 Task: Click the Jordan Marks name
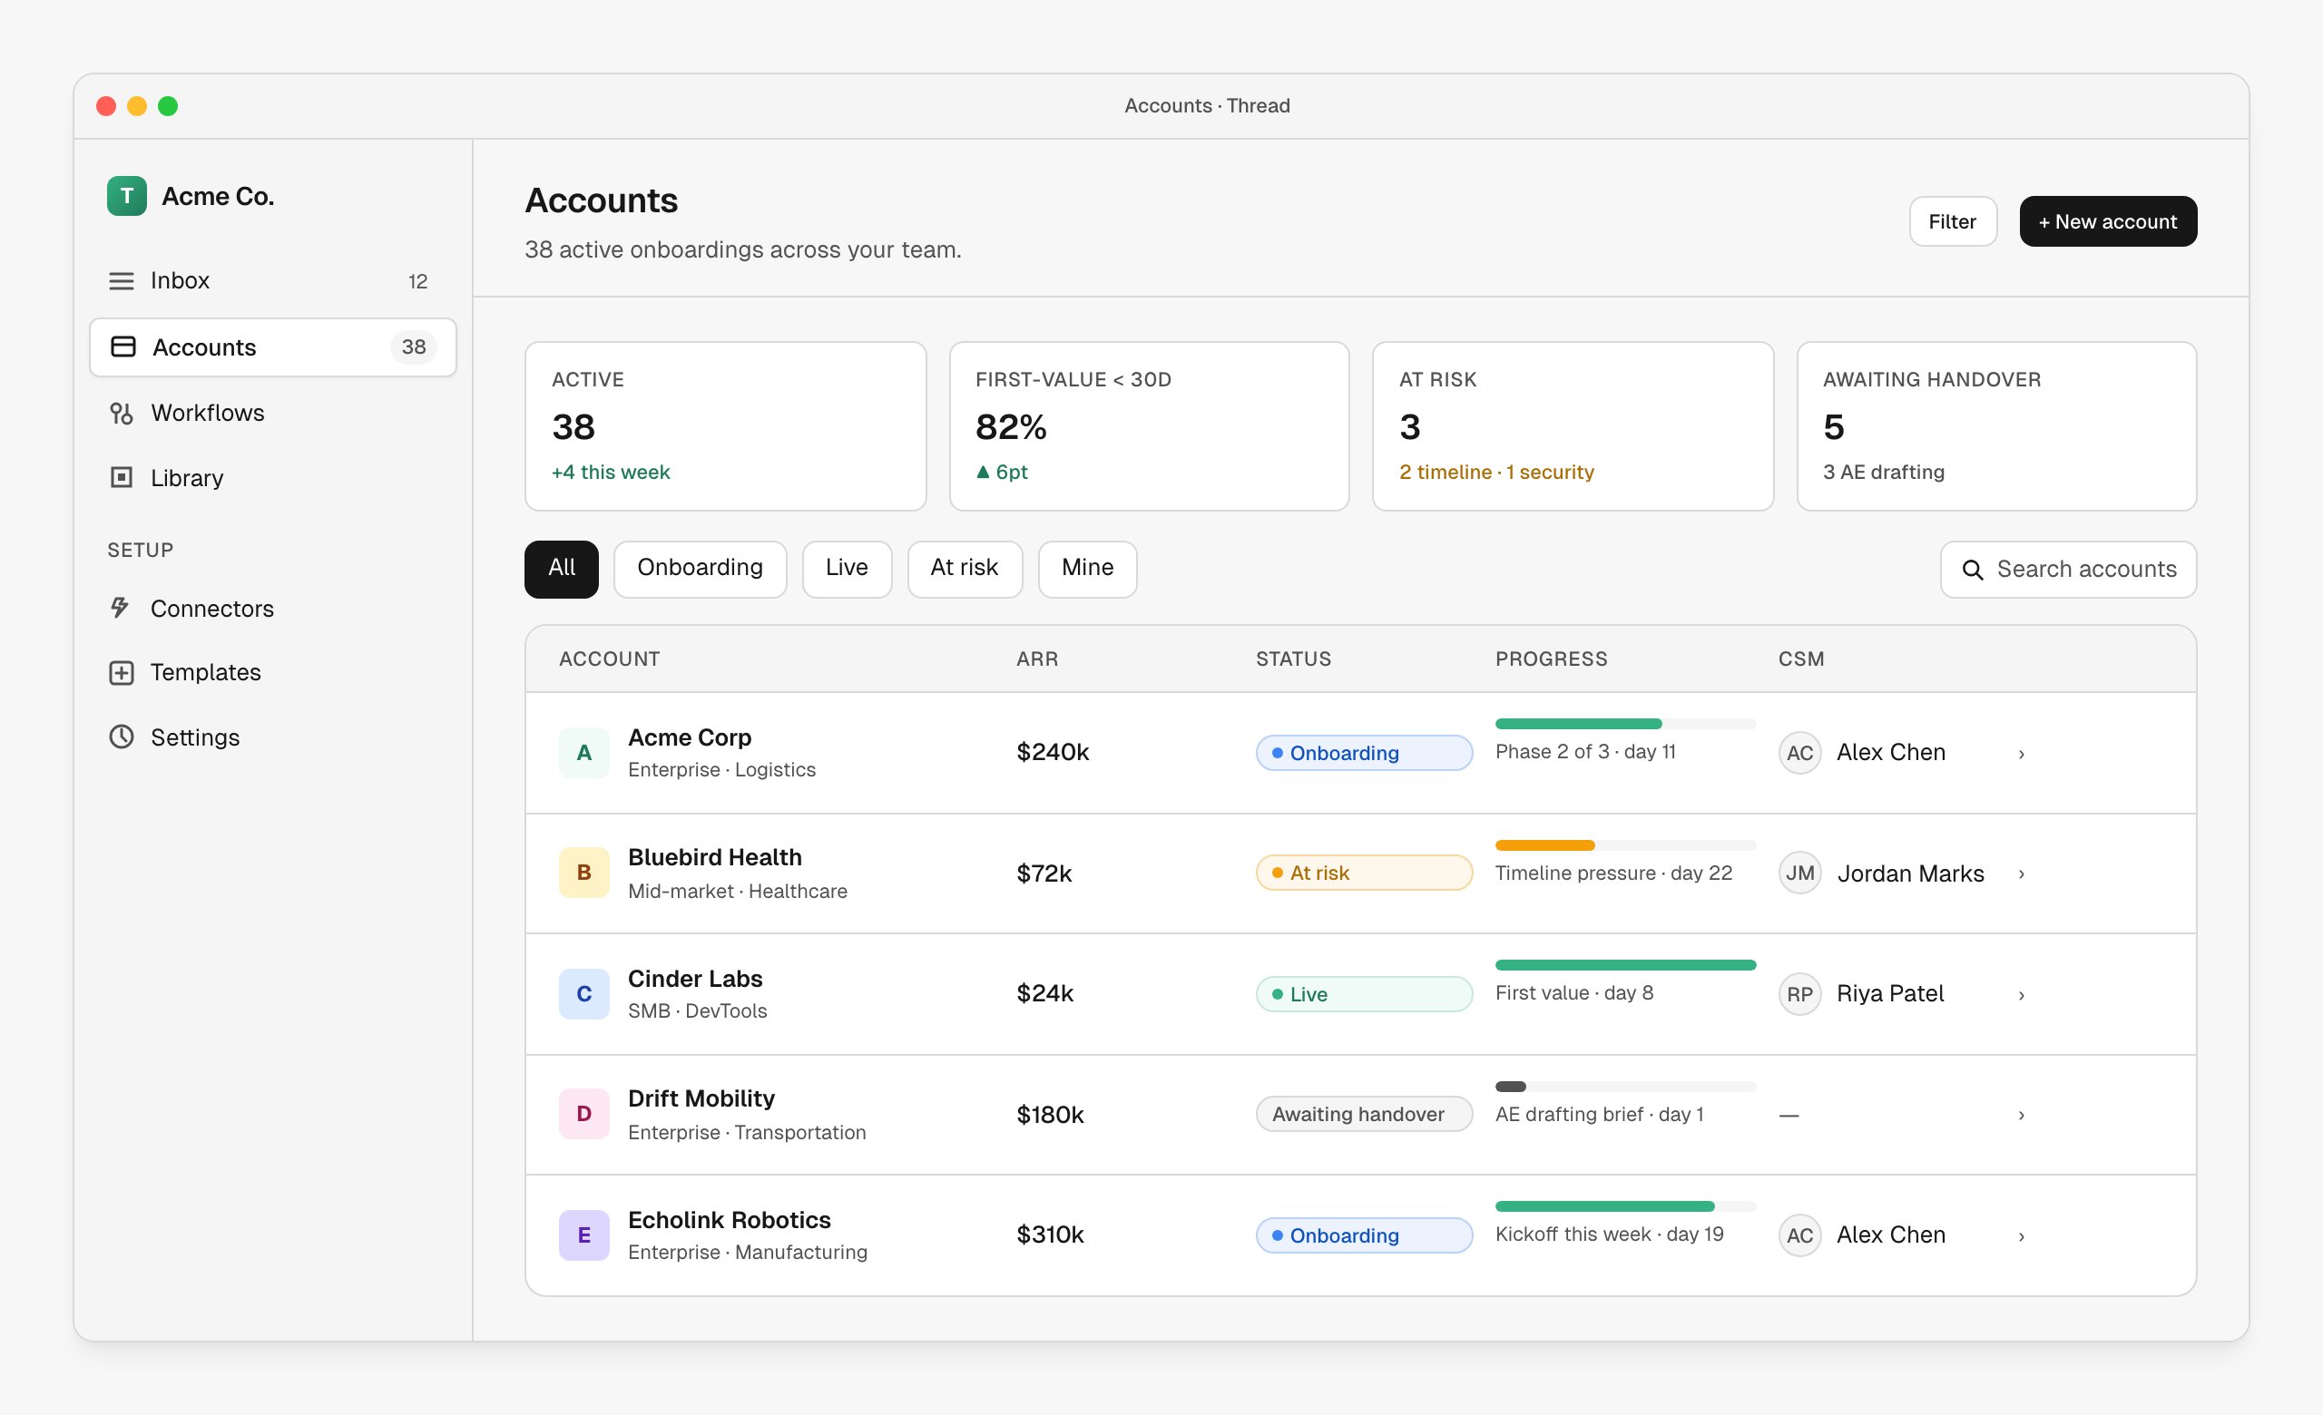click(x=1910, y=873)
